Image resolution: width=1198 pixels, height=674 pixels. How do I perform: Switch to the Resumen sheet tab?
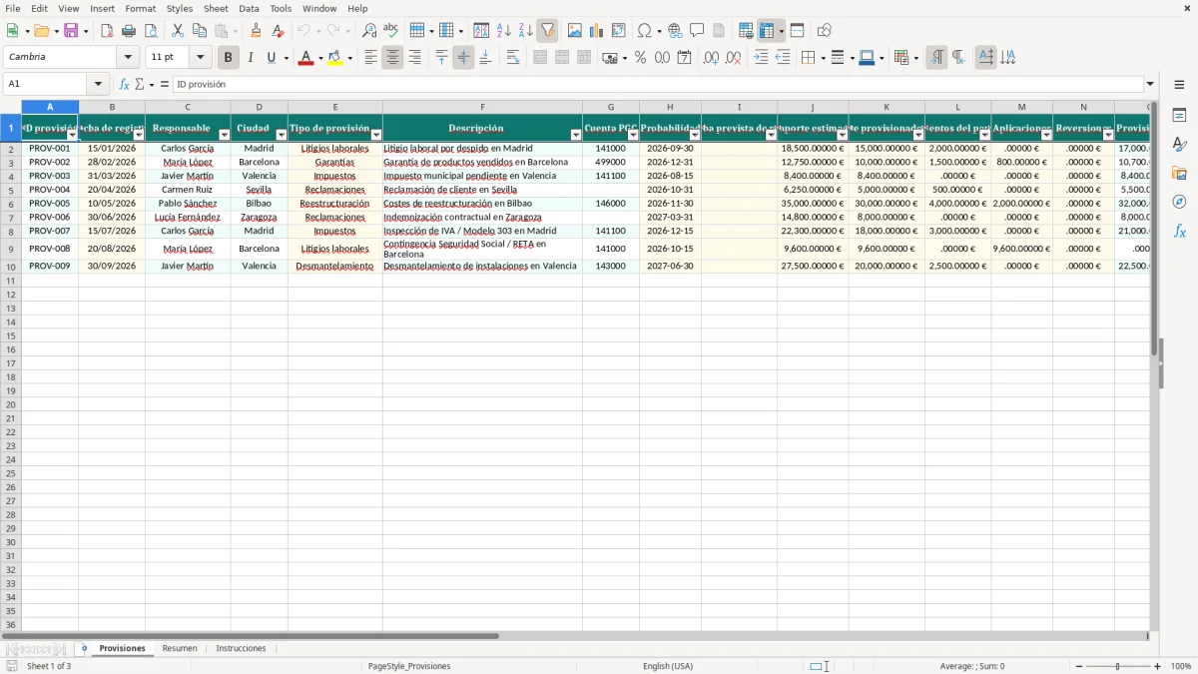pos(180,648)
